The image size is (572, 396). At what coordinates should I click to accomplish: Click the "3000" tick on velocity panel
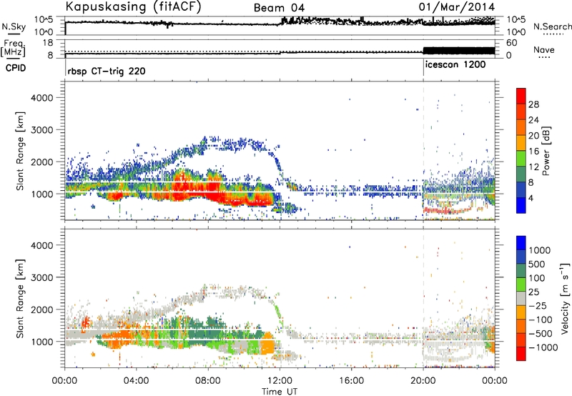coord(41,277)
